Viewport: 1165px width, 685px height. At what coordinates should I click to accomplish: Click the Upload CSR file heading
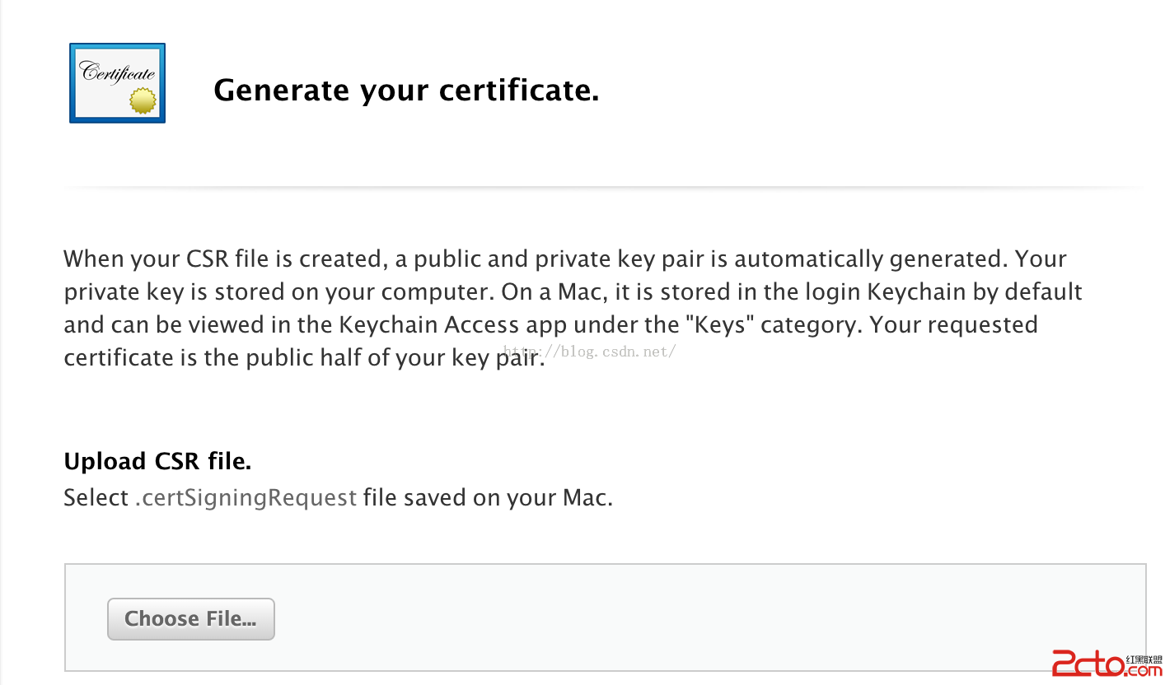(157, 462)
